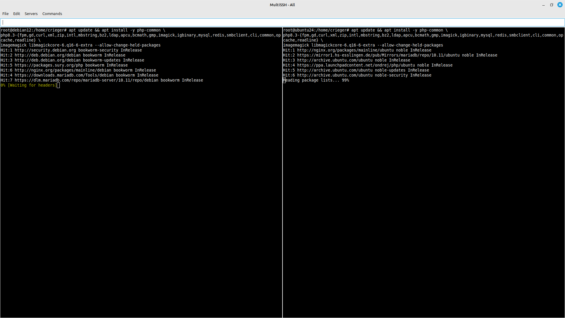
Task: Click imagemagick line in ubuntu terminal
Action: (x=363, y=45)
